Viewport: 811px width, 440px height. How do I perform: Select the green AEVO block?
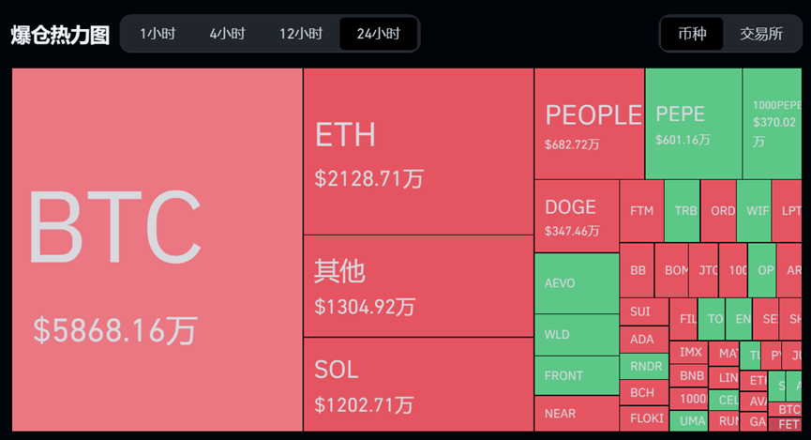coord(577,283)
